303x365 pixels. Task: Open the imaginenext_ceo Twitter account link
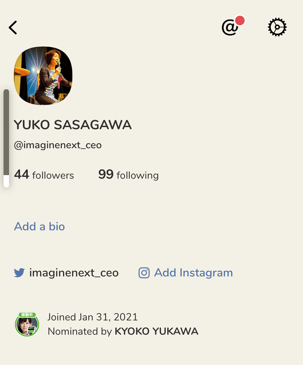pos(74,273)
